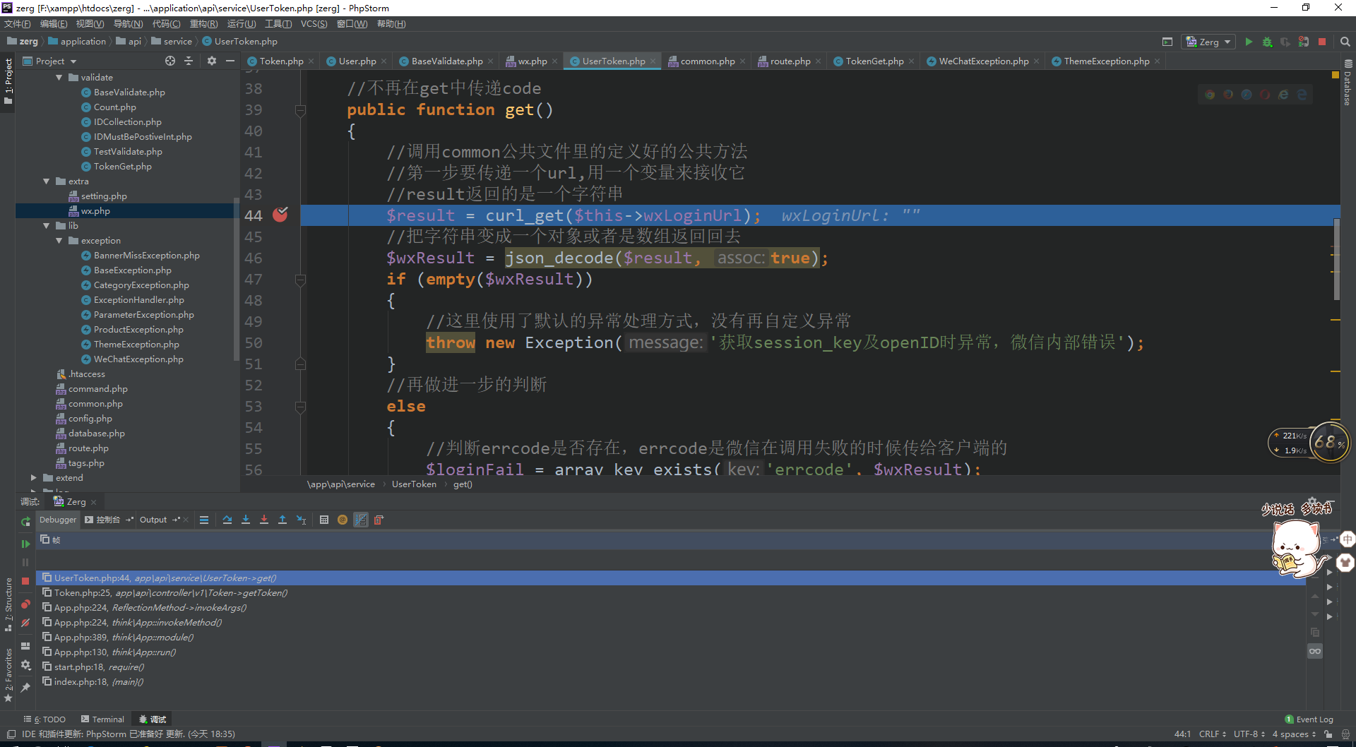This screenshot has height=747, width=1356.
Task: Click the green Debug bug icon
Action: point(1267,42)
